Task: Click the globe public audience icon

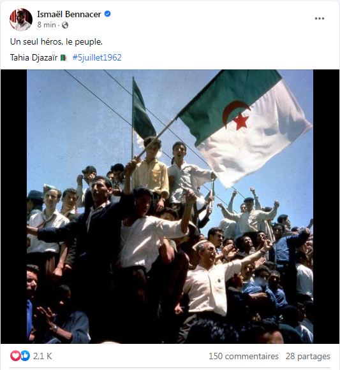Action: [x=65, y=25]
